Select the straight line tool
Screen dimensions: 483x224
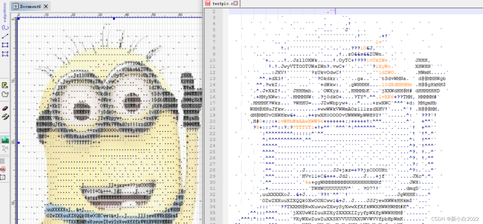5,36
